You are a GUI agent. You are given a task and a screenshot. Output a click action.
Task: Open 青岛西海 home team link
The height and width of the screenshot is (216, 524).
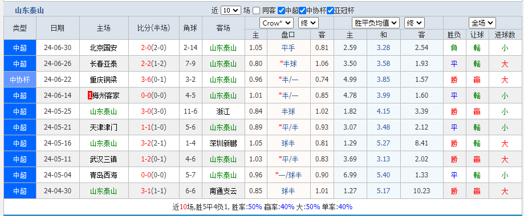[104, 175]
